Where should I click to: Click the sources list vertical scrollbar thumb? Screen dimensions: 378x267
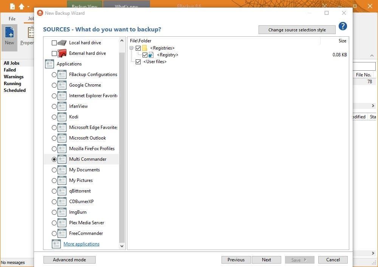point(122,147)
